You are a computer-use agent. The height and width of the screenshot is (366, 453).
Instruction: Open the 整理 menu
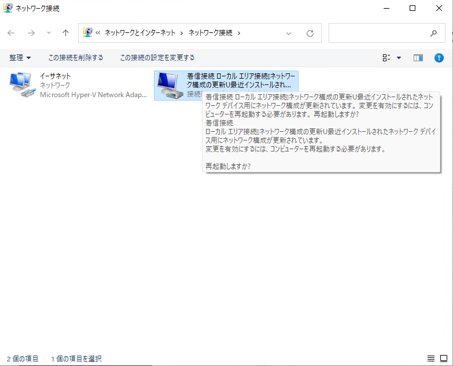20,58
